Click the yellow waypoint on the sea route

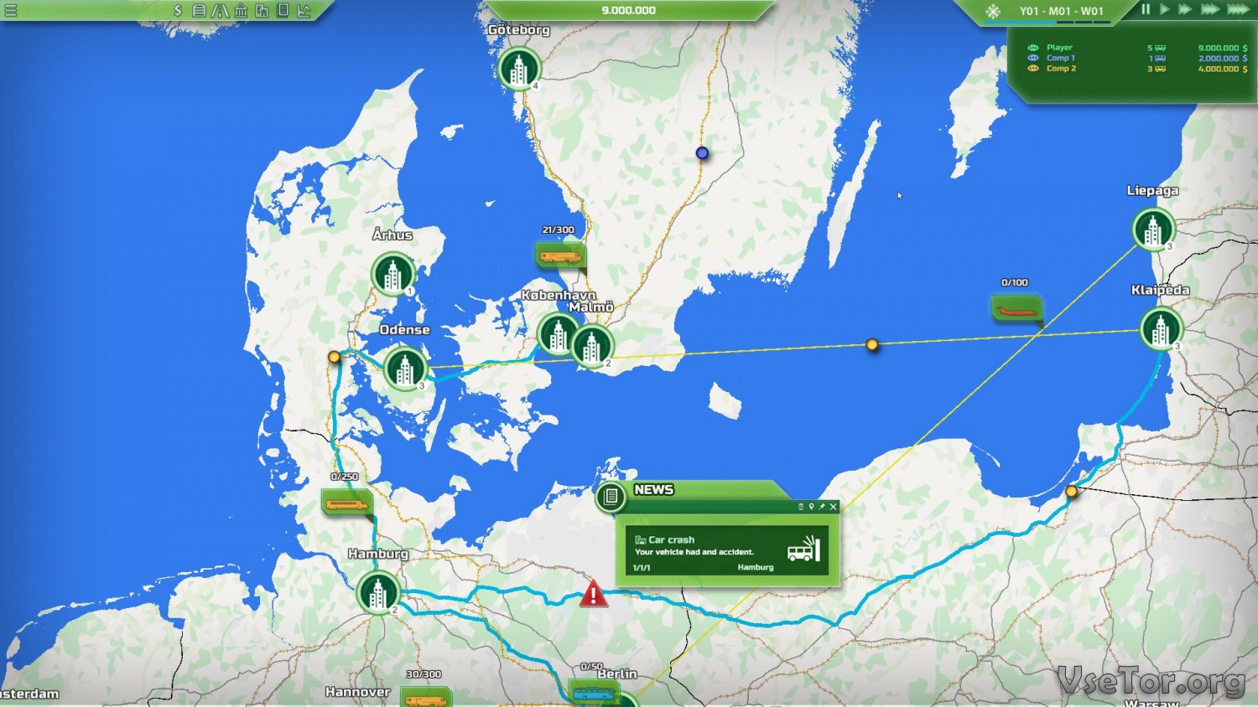pos(872,344)
